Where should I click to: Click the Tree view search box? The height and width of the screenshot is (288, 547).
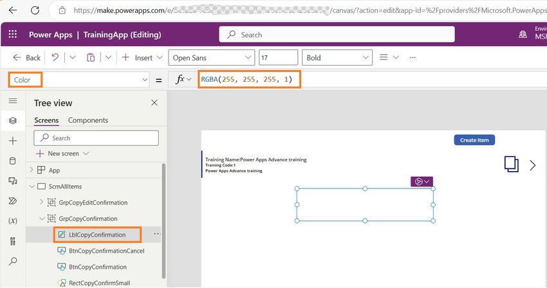point(97,138)
